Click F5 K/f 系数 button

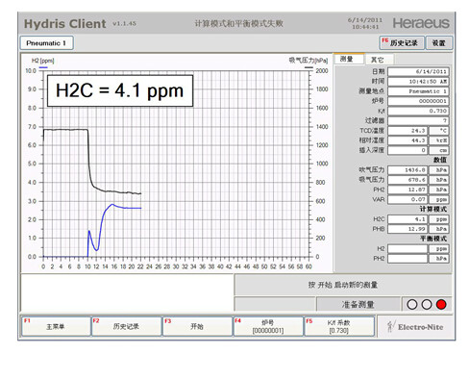(x=339, y=326)
